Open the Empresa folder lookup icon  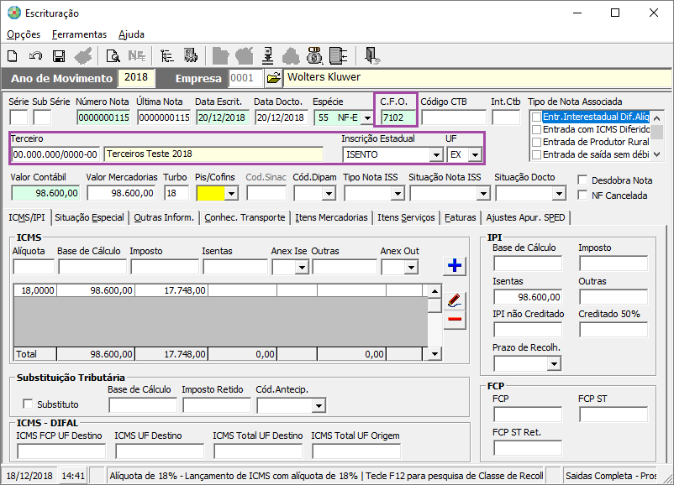(273, 78)
